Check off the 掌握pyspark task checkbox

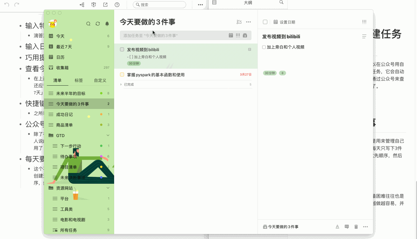point(122,75)
